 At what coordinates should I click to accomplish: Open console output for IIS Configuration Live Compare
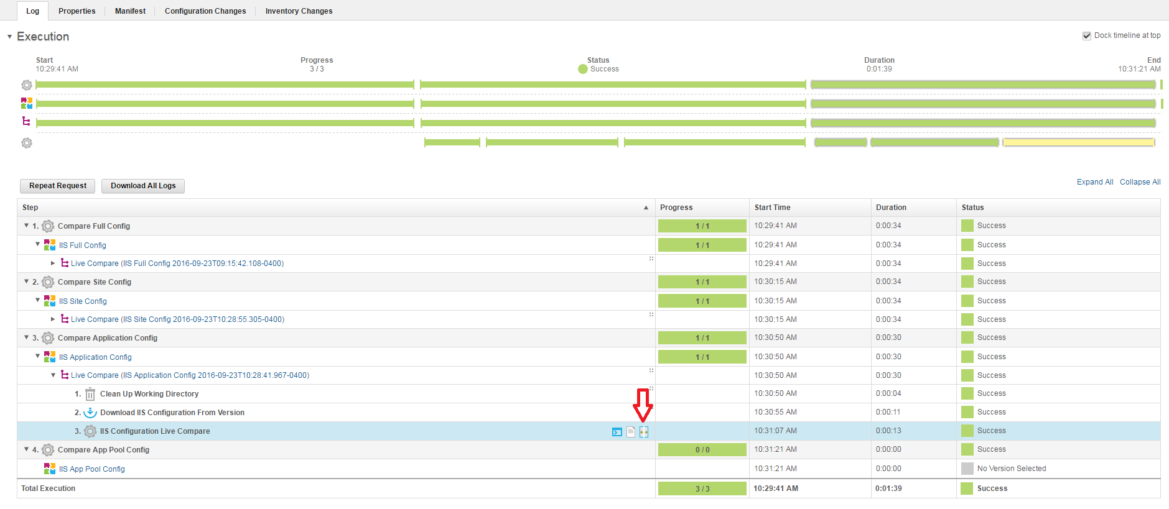[x=617, y=432]
